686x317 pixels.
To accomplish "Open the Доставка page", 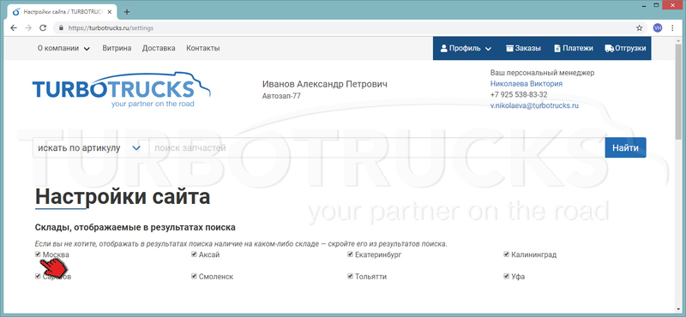I will click(159, 48).
